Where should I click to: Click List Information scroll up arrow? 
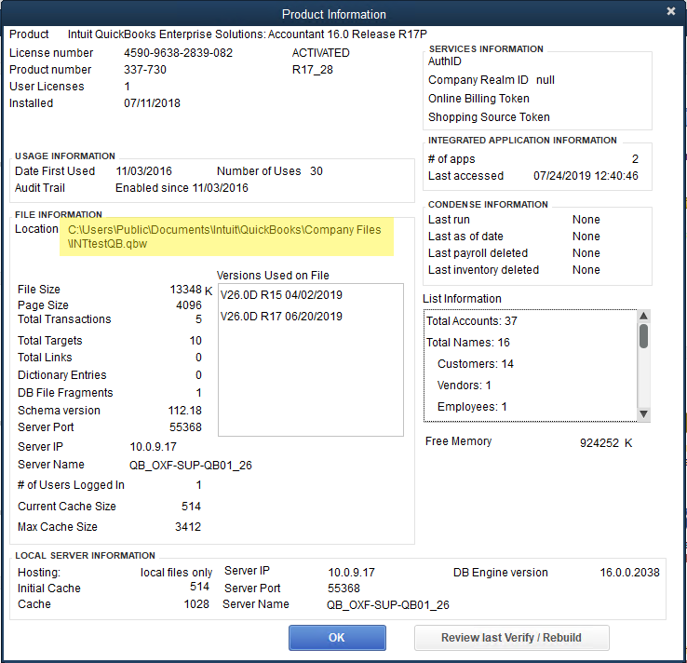[x=643, y=316]
